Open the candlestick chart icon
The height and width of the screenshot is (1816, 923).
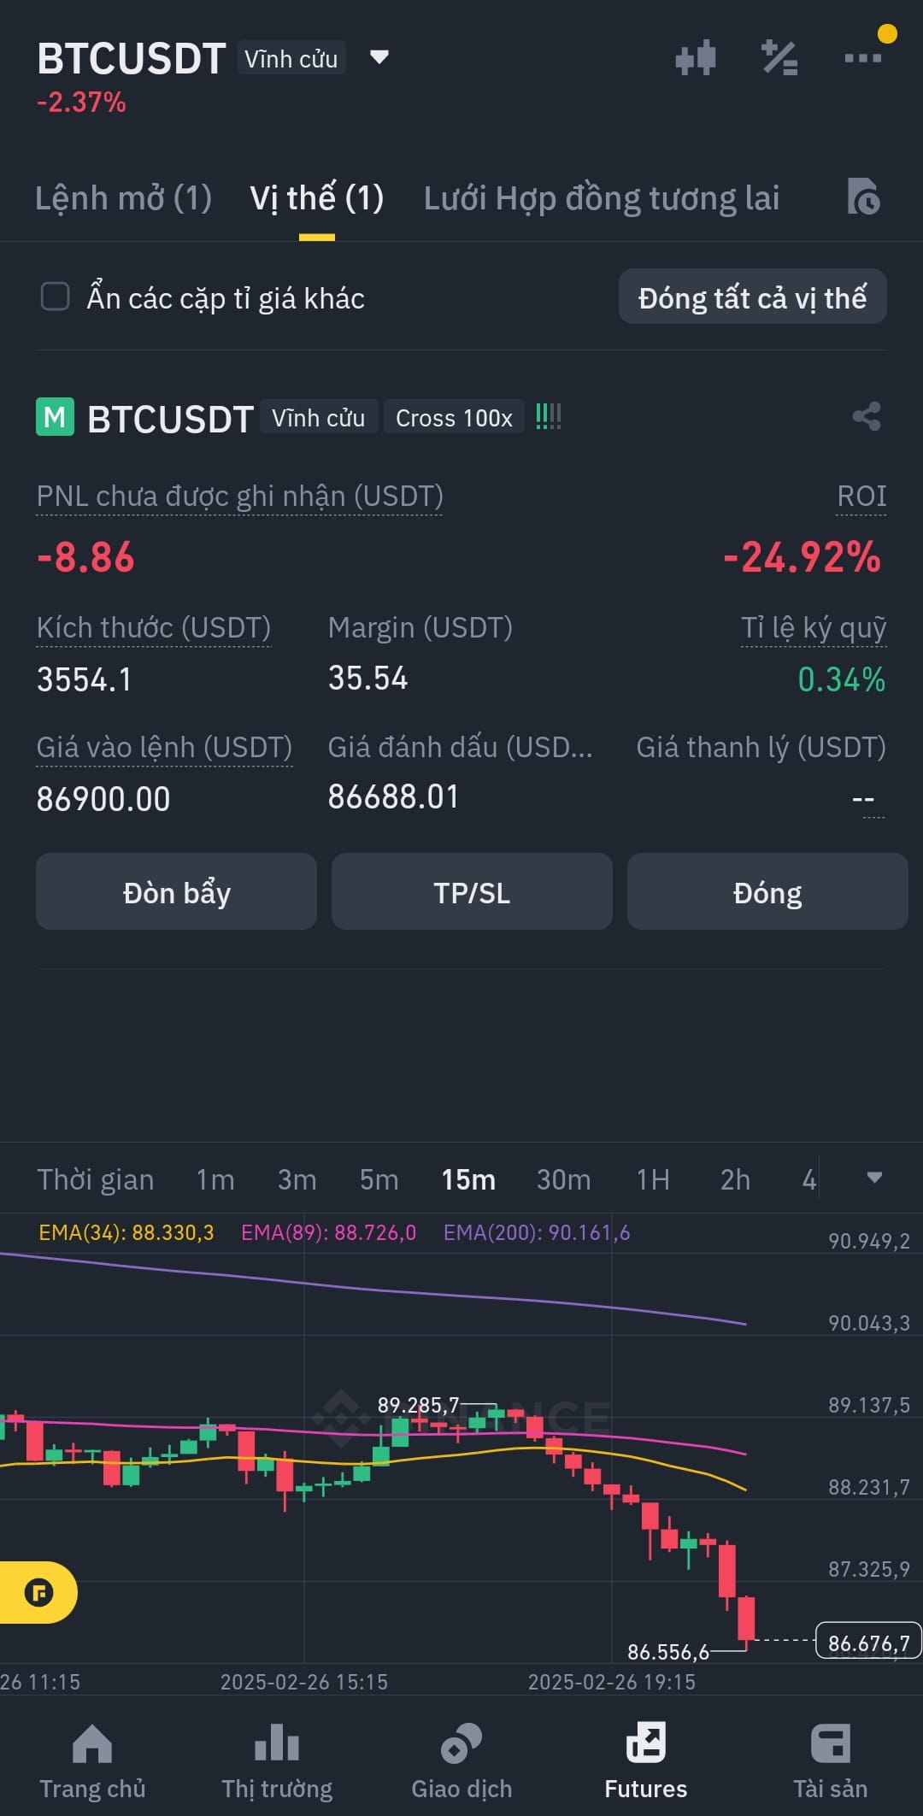click(695, 58)
